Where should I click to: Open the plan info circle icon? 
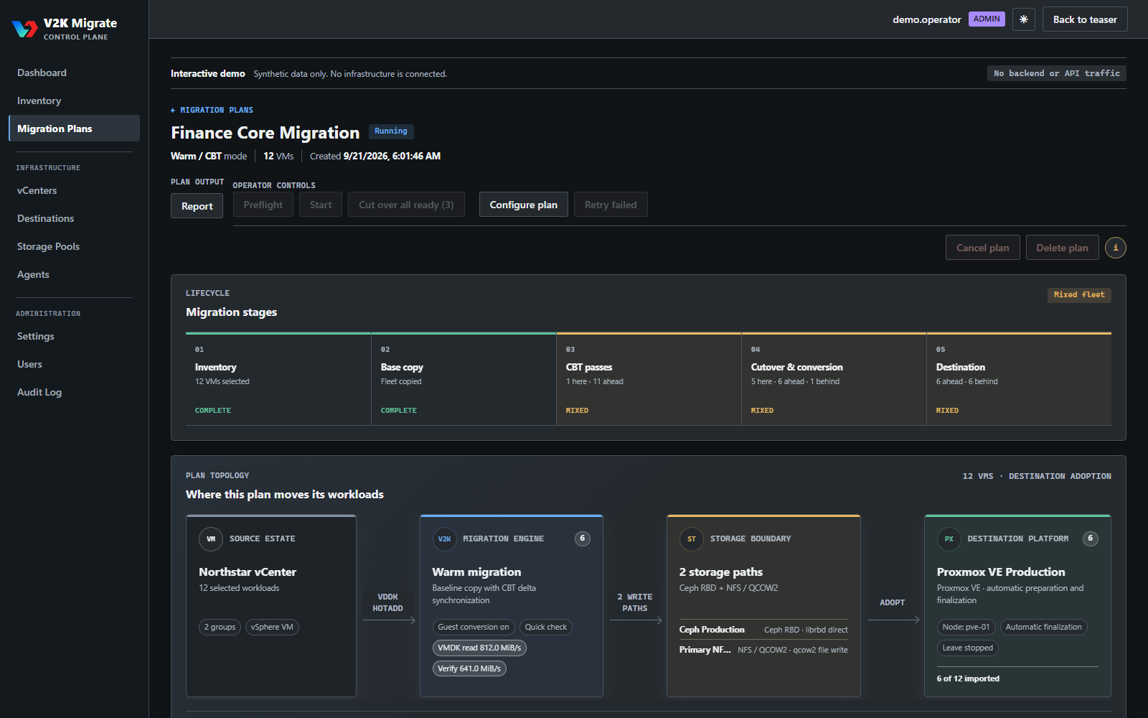point(1115,248)
